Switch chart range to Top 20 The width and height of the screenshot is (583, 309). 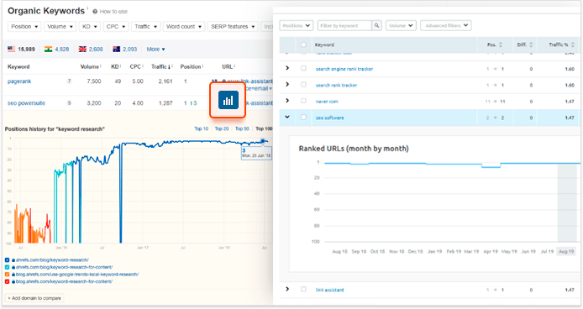222,128
